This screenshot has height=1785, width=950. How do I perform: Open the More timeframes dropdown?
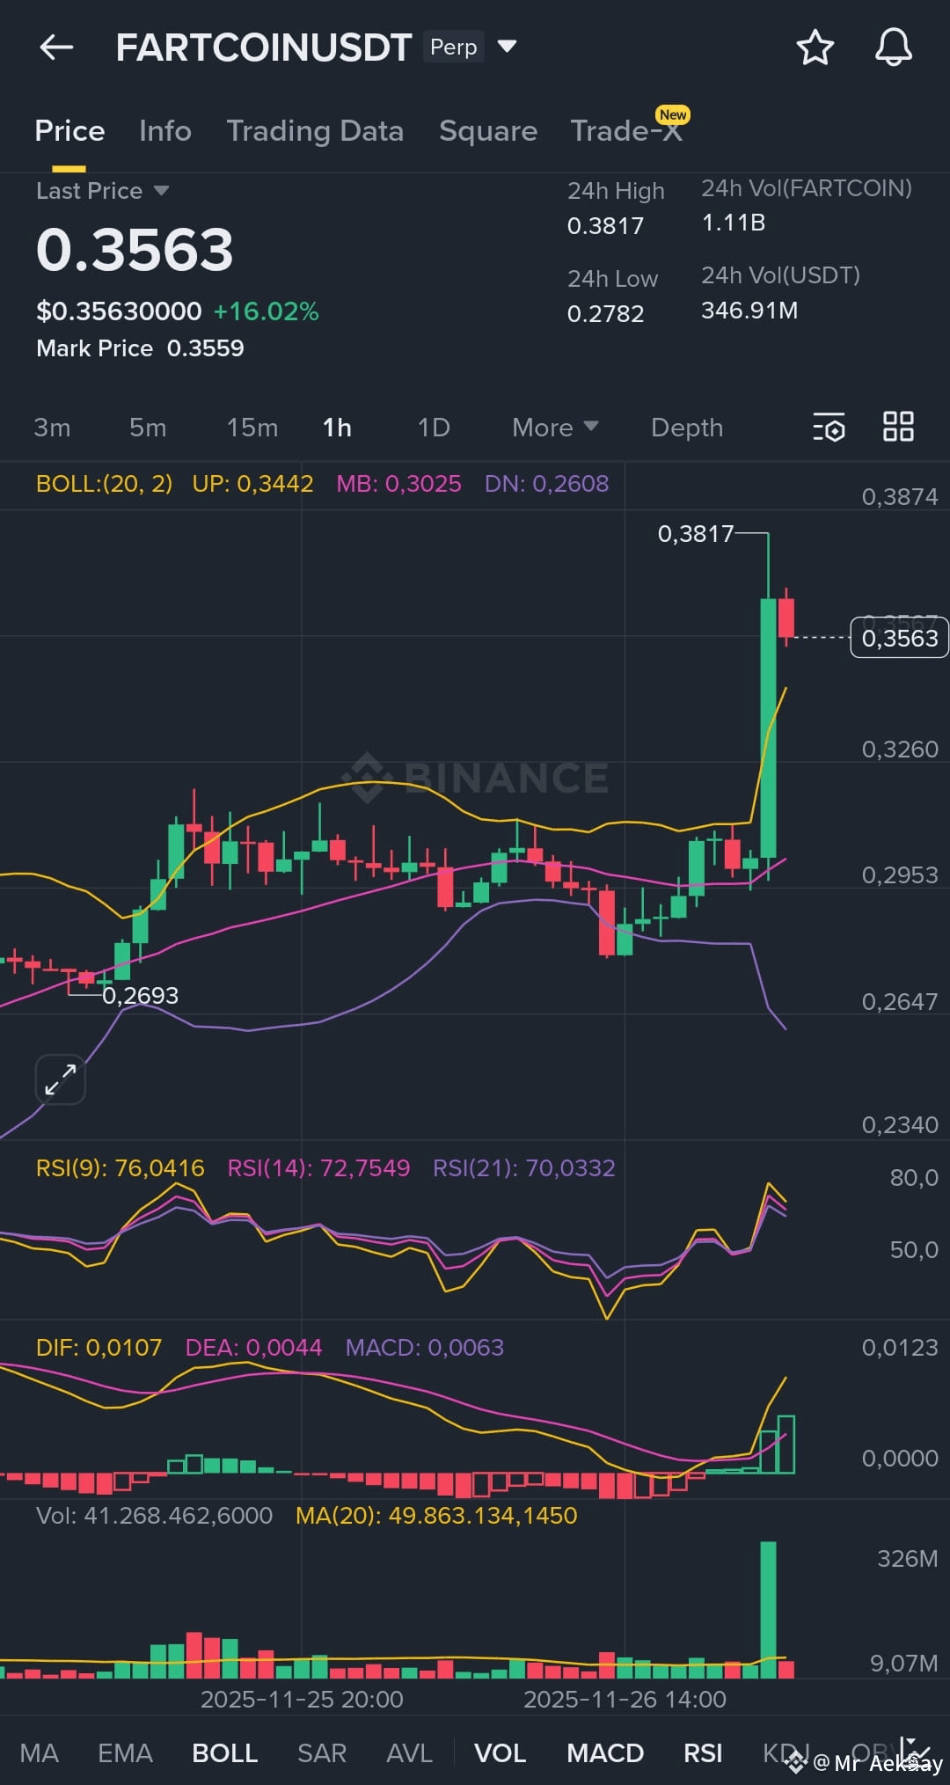[x=555, y=428]
